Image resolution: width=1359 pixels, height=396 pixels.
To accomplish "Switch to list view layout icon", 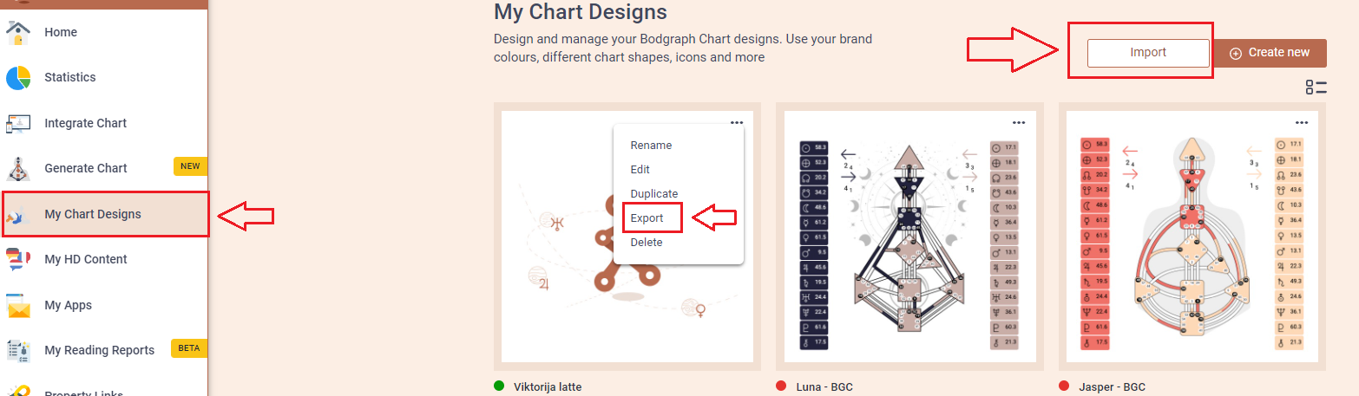I will pyautogui.click(x=1316, y=87).
